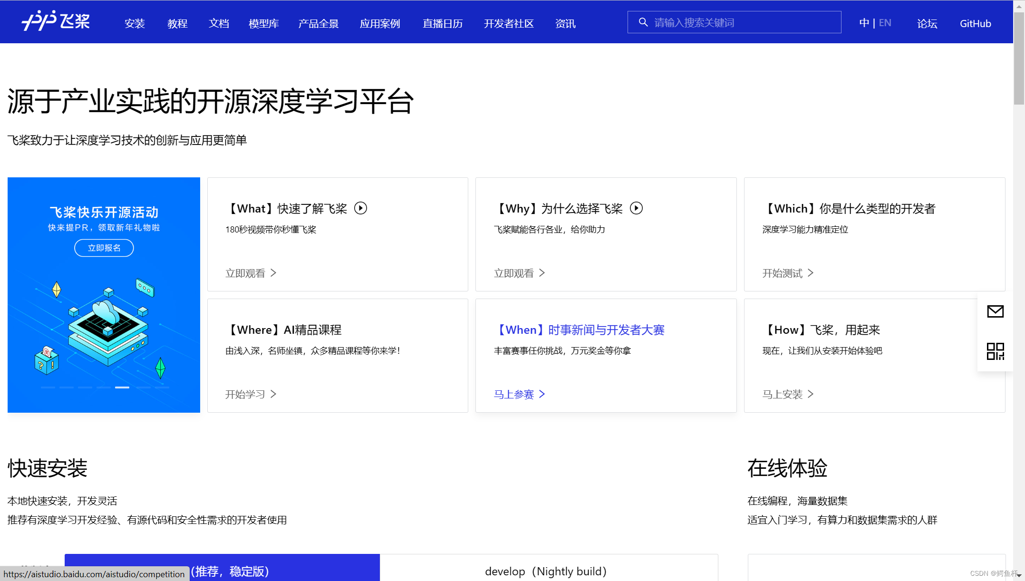
Task: Select the develop Nightly build tab
Action: [546, 571]
